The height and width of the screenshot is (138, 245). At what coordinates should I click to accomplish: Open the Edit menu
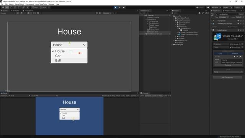point(6,4)
